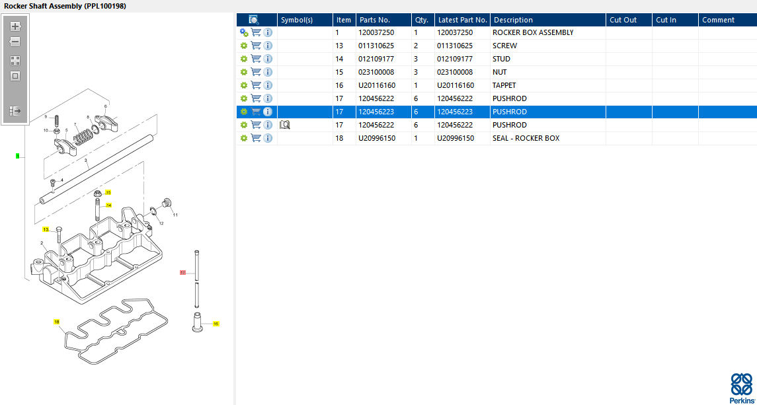Click 120456223 in the Latest Part No. column

pyautogui.click(x=455, y=112)
